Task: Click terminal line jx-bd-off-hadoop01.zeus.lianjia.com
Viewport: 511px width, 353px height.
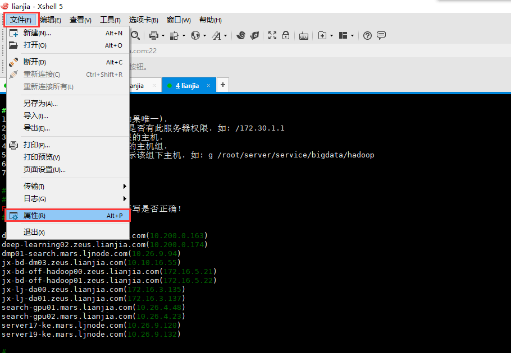Action: 109,281
